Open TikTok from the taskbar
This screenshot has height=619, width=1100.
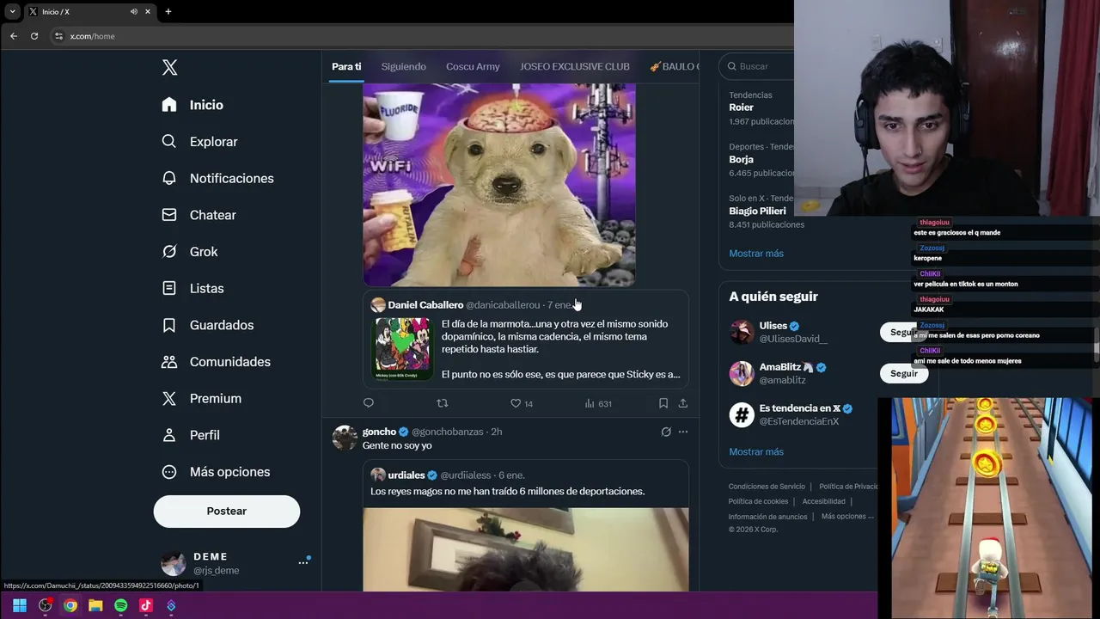tap(146, 605)
